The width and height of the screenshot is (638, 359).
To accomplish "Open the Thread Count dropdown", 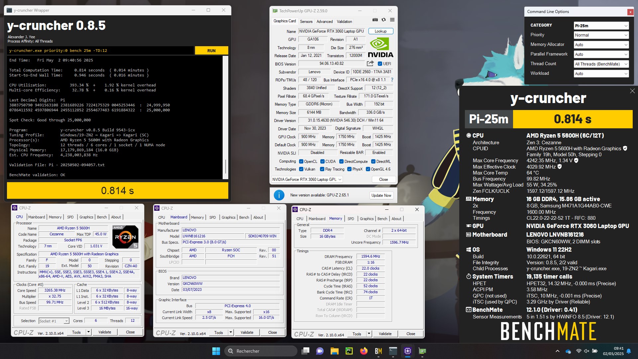I will 601,64.
